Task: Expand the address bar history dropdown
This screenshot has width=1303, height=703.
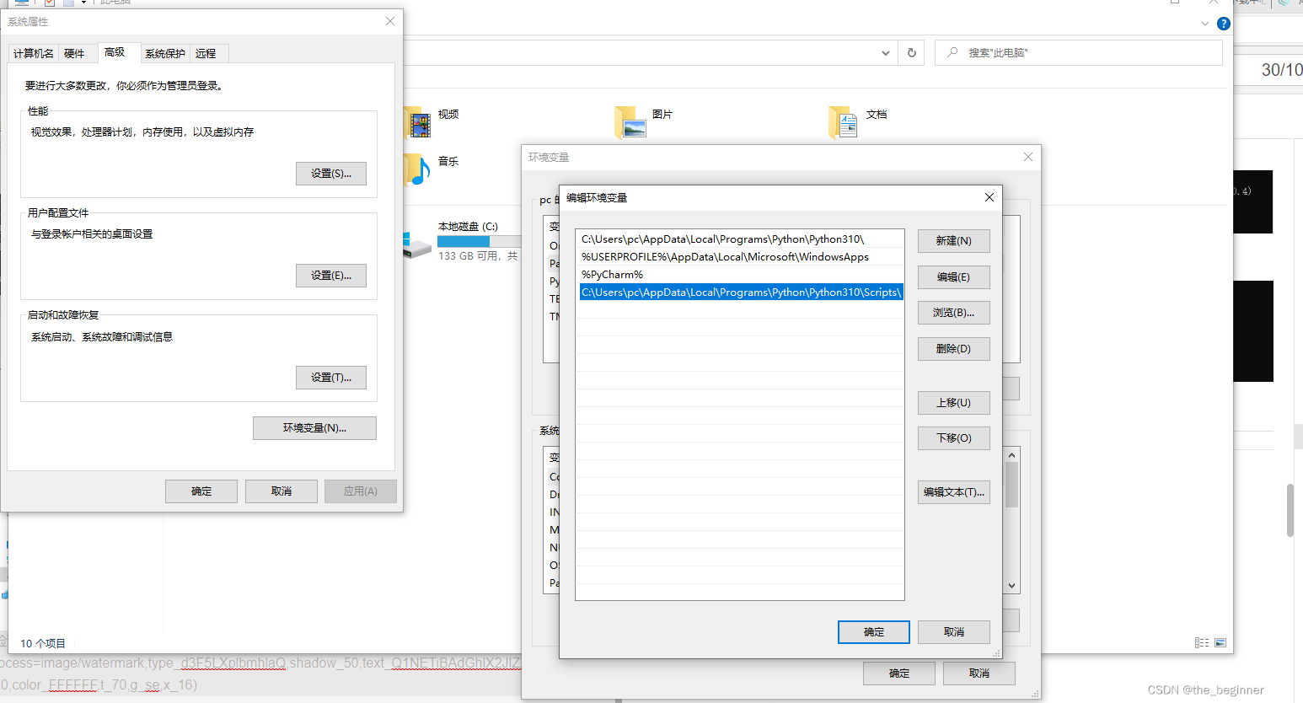Action: point(886,53)
